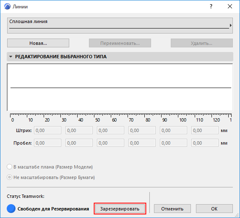
Task: Click the solid line preview area
Action: (x=120, y=88)
